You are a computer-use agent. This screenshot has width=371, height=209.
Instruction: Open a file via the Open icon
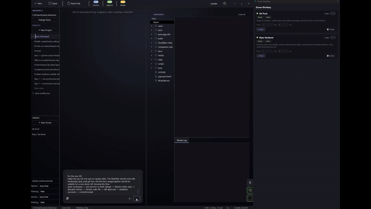pyautogui.click(x=50, y=3)
